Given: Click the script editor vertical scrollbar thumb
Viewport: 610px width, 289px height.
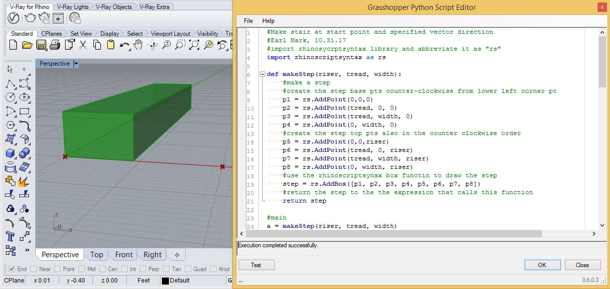Looking at the screenshot, I should [602, 61].
